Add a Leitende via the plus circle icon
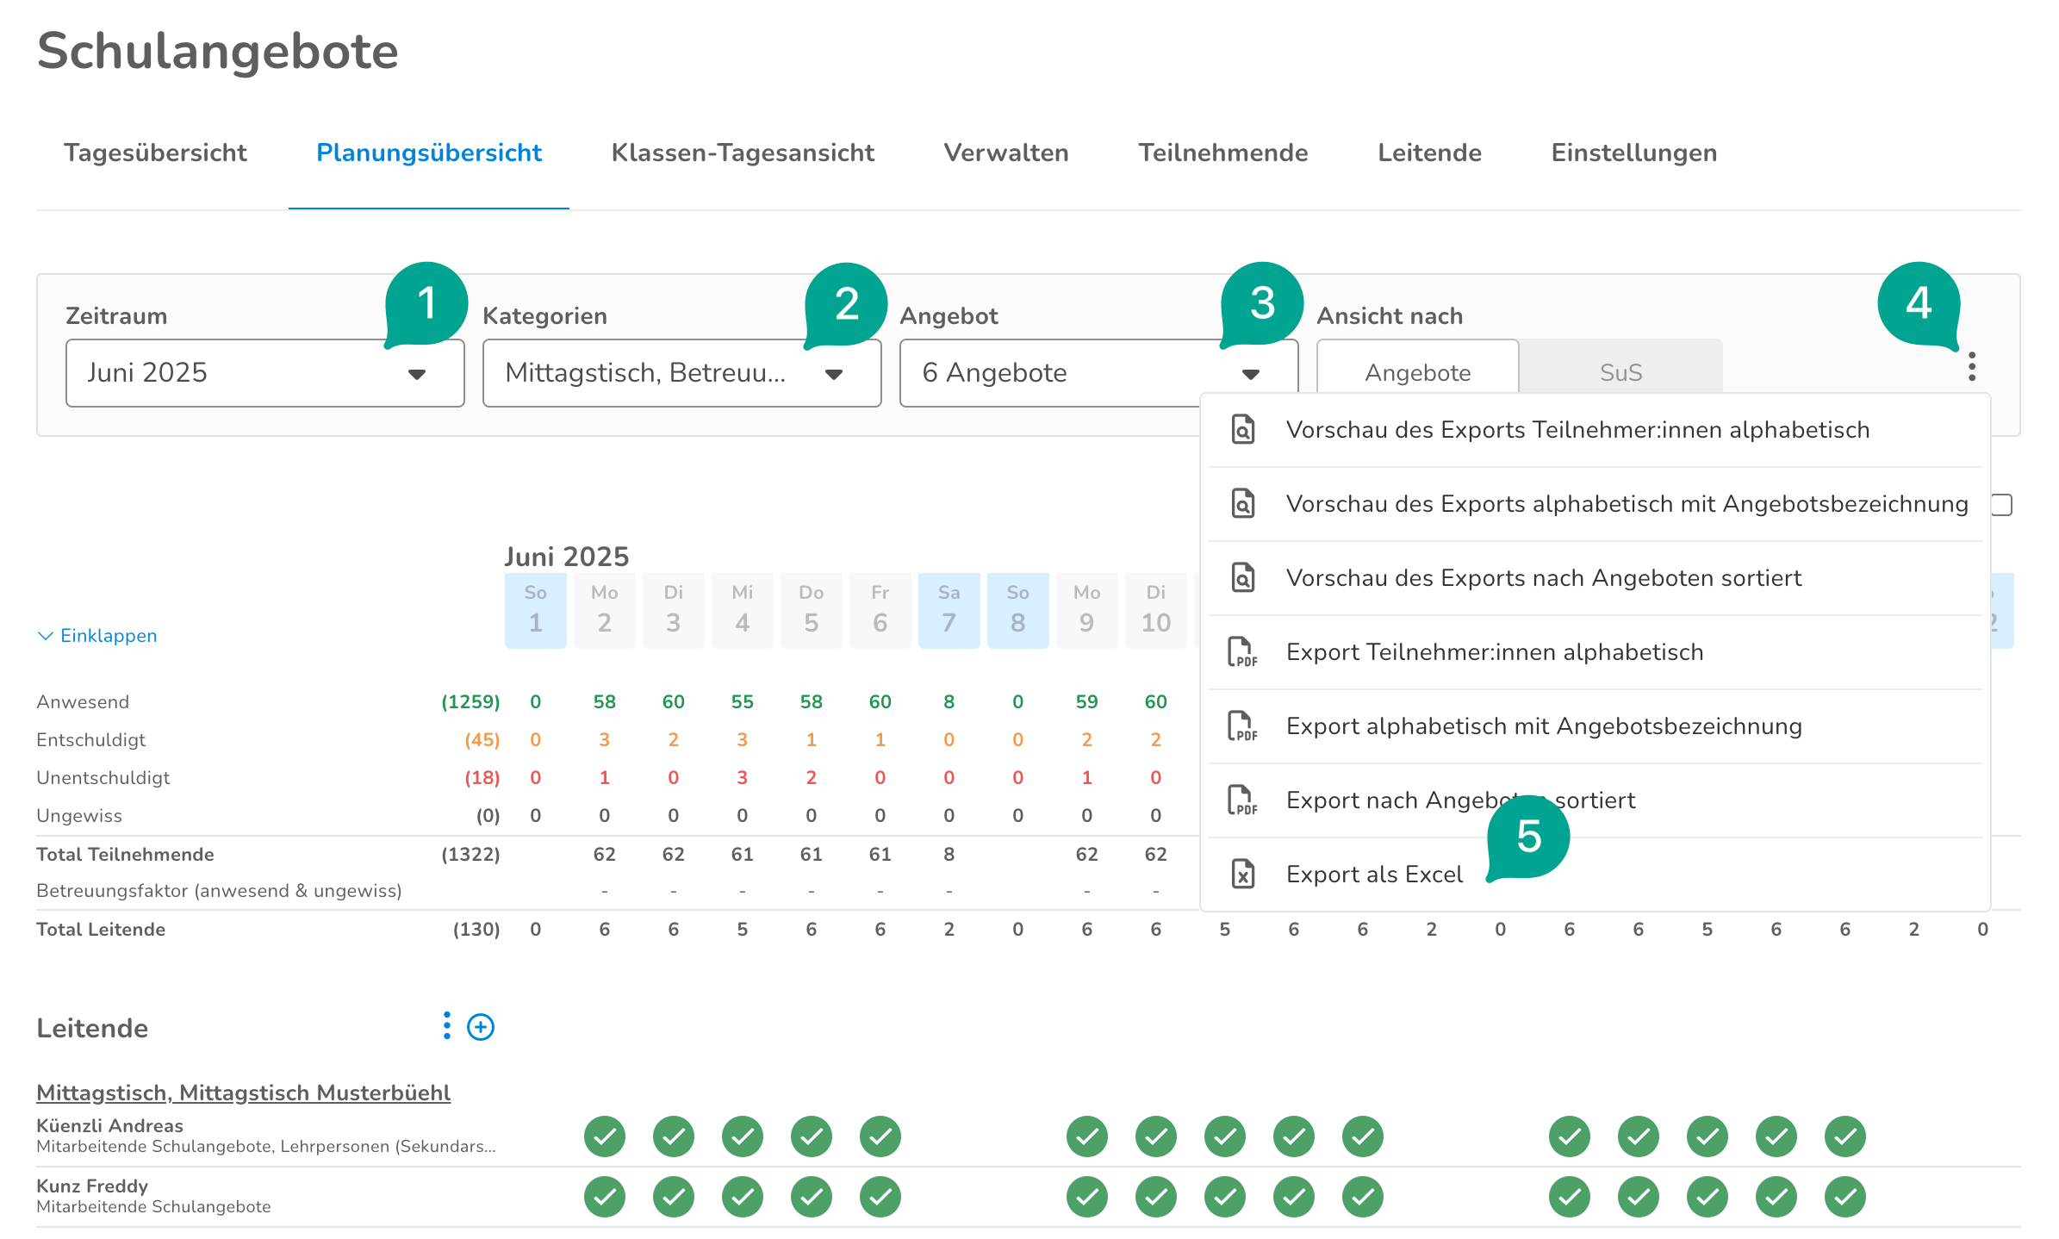Image resolution: width=2059 pixels, height=1239 pixels. tap(480, 1026)
